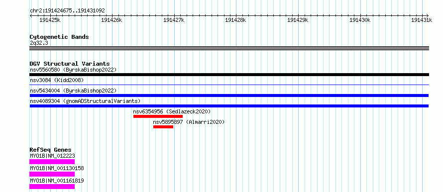Open the MYO1B|NM_012223 gene label
The height and width of the screenshot is (192, 443).
pyautogui.click(x=52, y=156)
